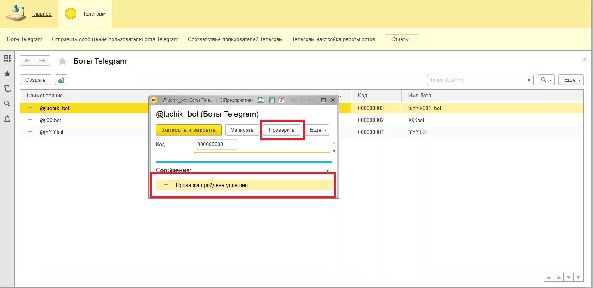
Task: Click the 1C logo in dialog title bar
Action: click(154, 100)
